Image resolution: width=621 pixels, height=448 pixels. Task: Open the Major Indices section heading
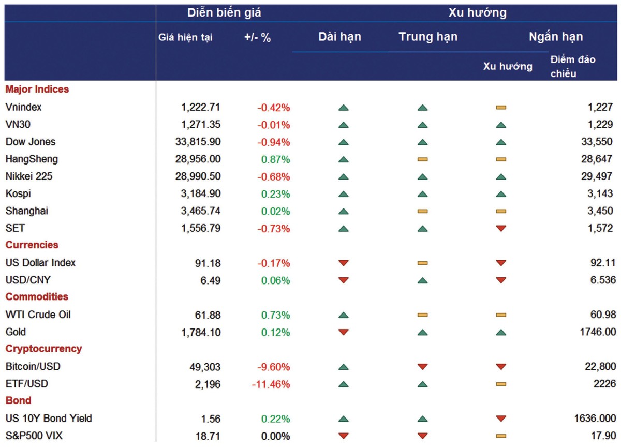[x=37, y=89]
